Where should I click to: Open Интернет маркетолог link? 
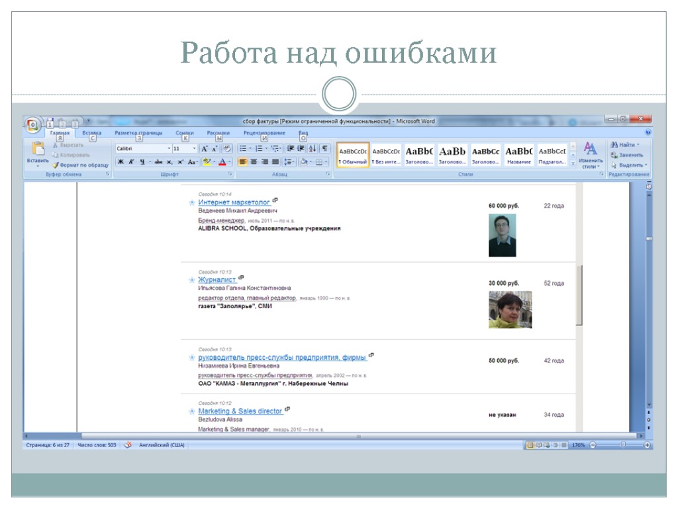[x=234, y=202]
